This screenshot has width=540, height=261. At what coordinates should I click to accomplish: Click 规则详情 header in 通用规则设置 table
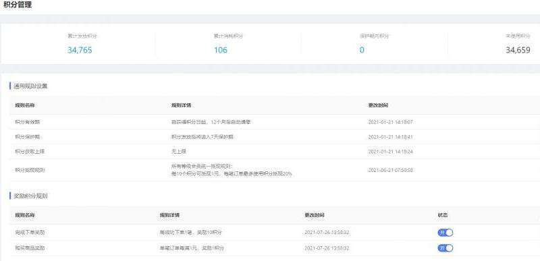pyautogui.click(x=181, y=105)
